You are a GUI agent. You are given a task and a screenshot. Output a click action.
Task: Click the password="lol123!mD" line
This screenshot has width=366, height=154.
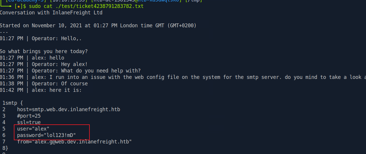(46, 135)
